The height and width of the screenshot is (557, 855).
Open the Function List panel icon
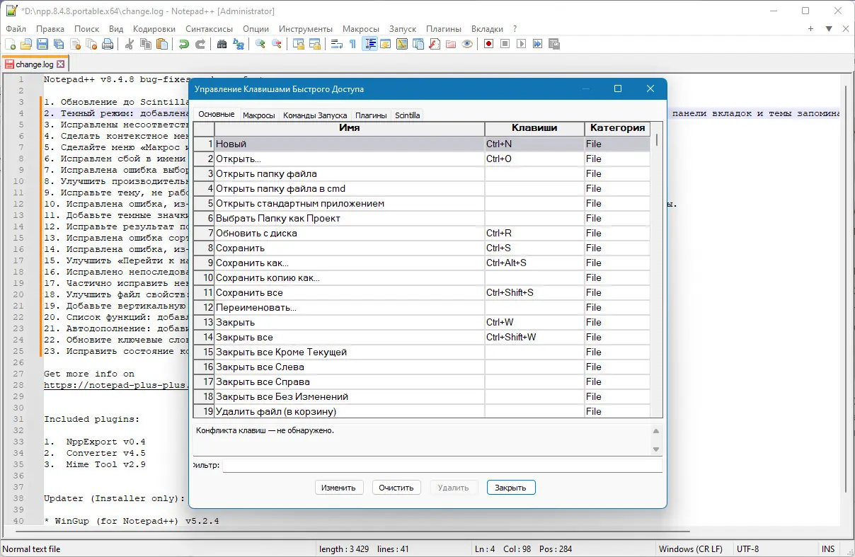pyautogui.click(x=435, y=44)
